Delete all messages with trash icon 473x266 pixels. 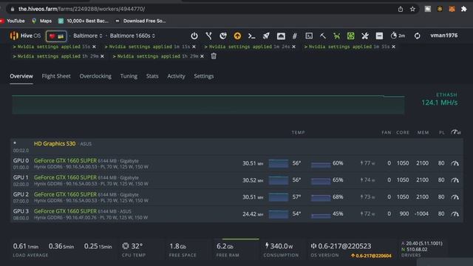[214, 56]
